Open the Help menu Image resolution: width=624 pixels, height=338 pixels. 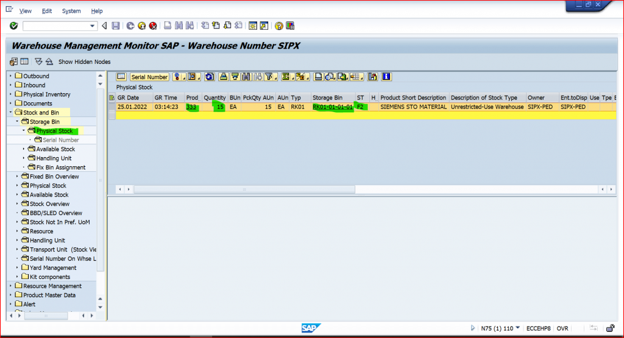97,11
